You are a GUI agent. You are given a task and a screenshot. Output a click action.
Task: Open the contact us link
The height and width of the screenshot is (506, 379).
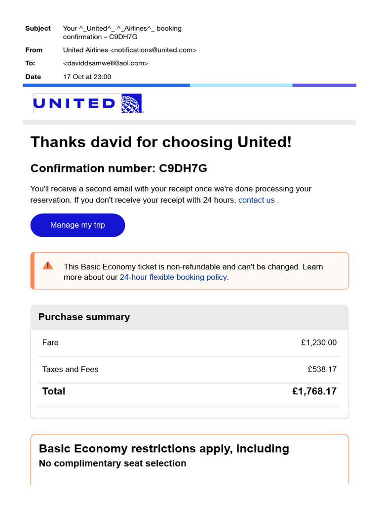[257, 200]
